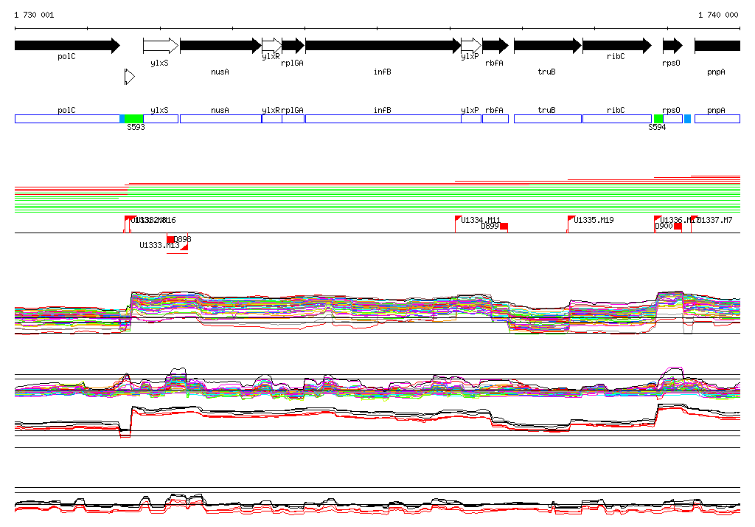Image resolution: width=755 pixels, height=527 pixels.
Task: Click the black nusA gene arrow
Action: (220, 46)
